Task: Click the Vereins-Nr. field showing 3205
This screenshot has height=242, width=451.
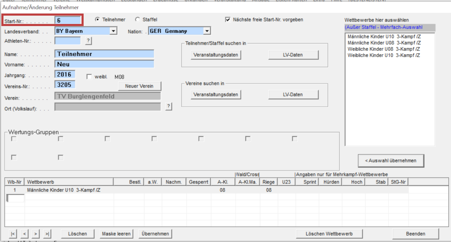Action: (65, 84)
